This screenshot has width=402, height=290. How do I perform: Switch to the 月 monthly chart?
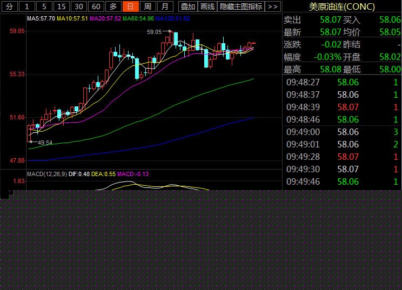coord(166,6)
